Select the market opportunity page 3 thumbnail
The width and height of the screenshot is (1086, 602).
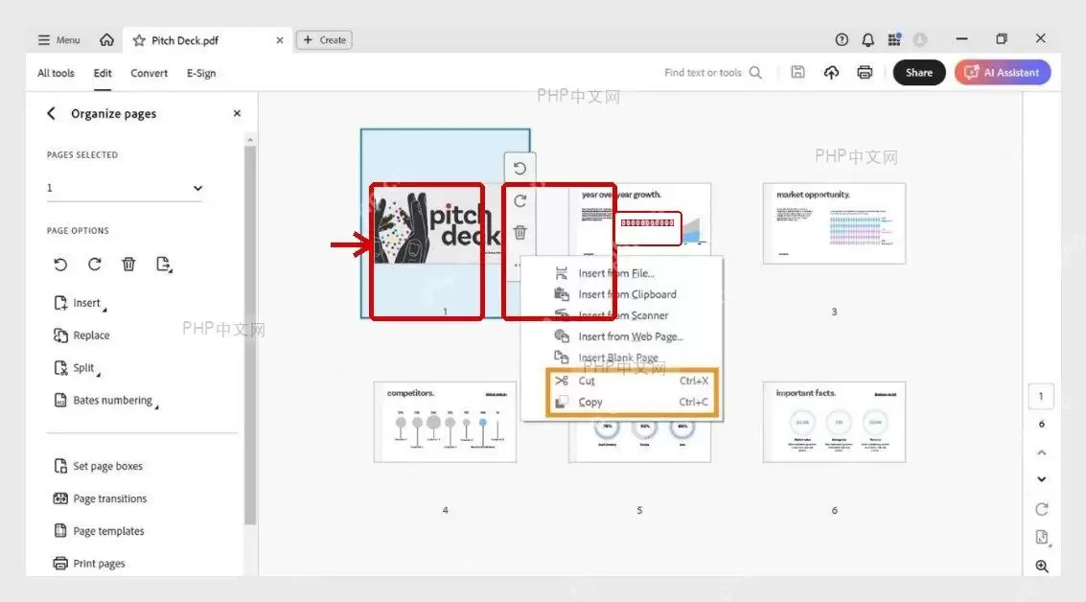(834, 223)
